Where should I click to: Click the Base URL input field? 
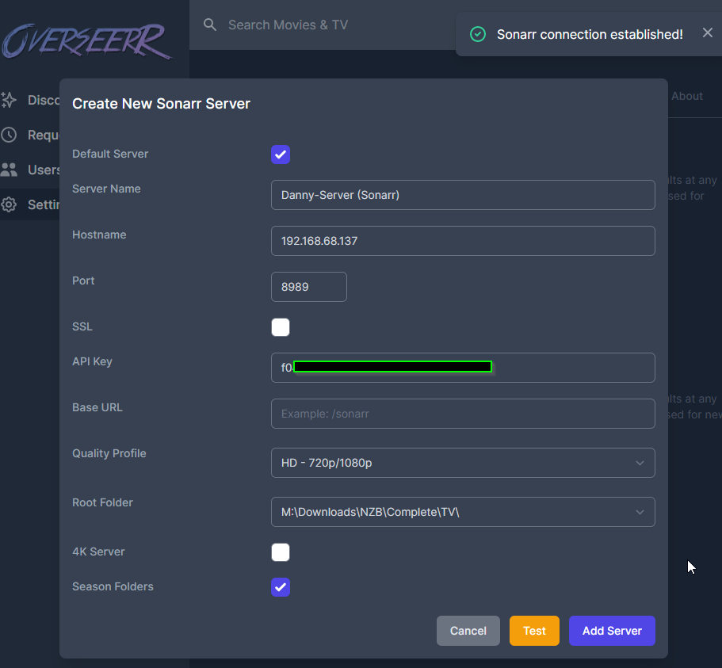click(463, 414)
